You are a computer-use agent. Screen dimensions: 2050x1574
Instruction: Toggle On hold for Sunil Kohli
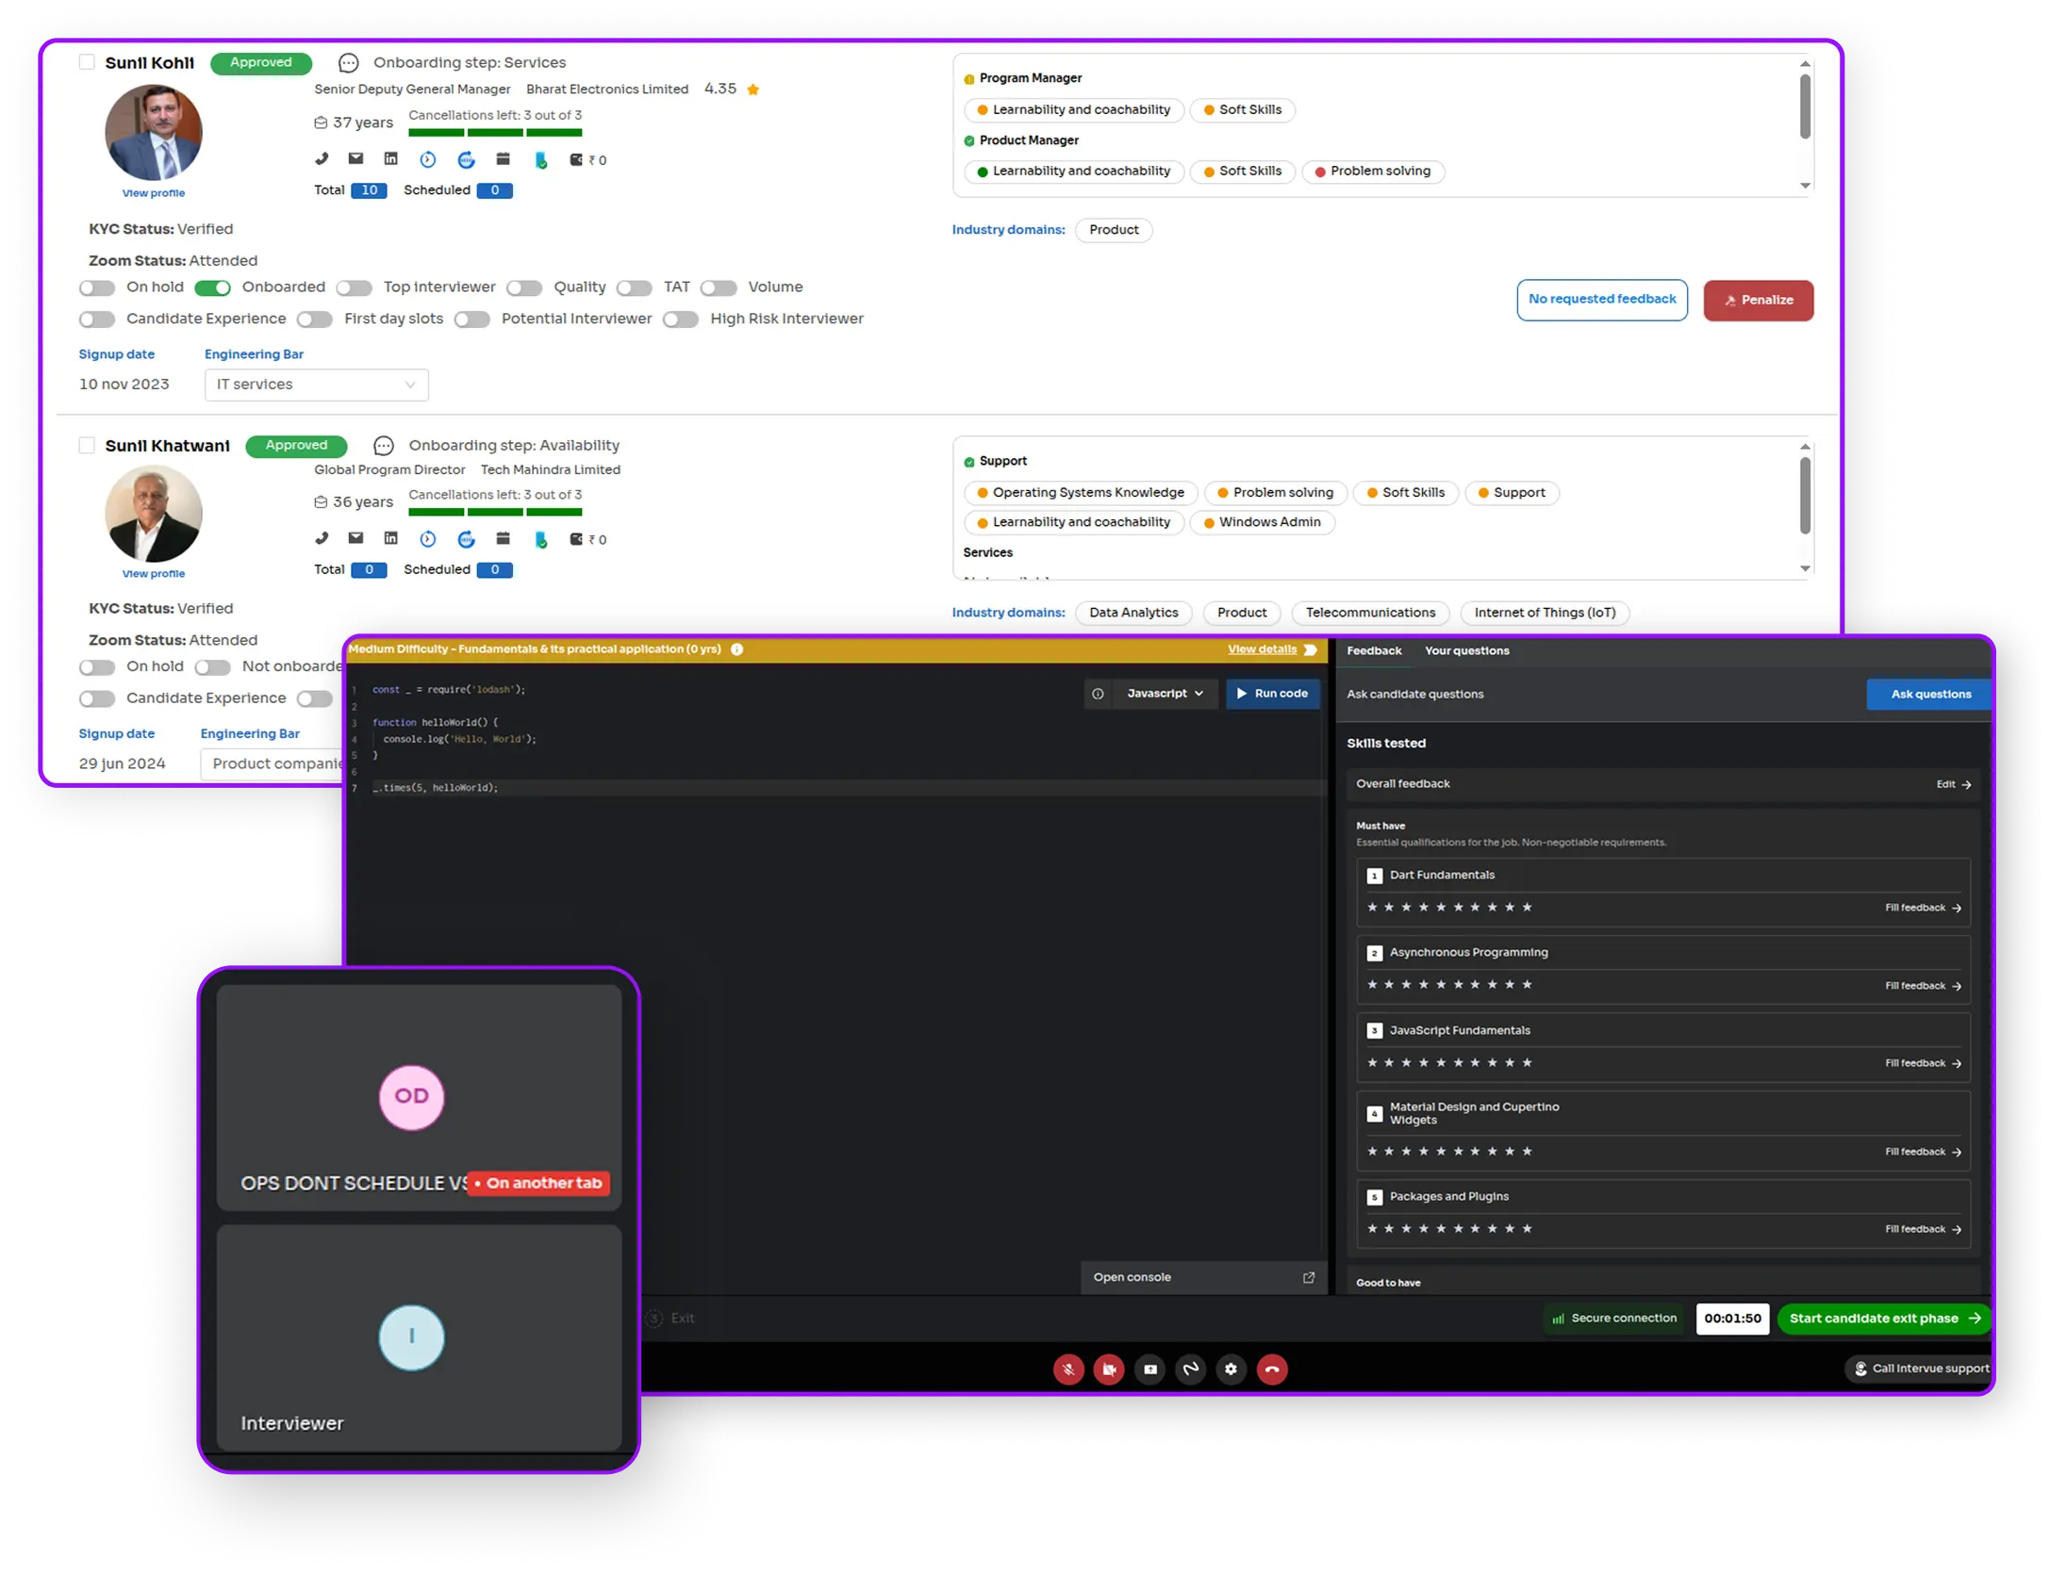(x=97, y=287)
